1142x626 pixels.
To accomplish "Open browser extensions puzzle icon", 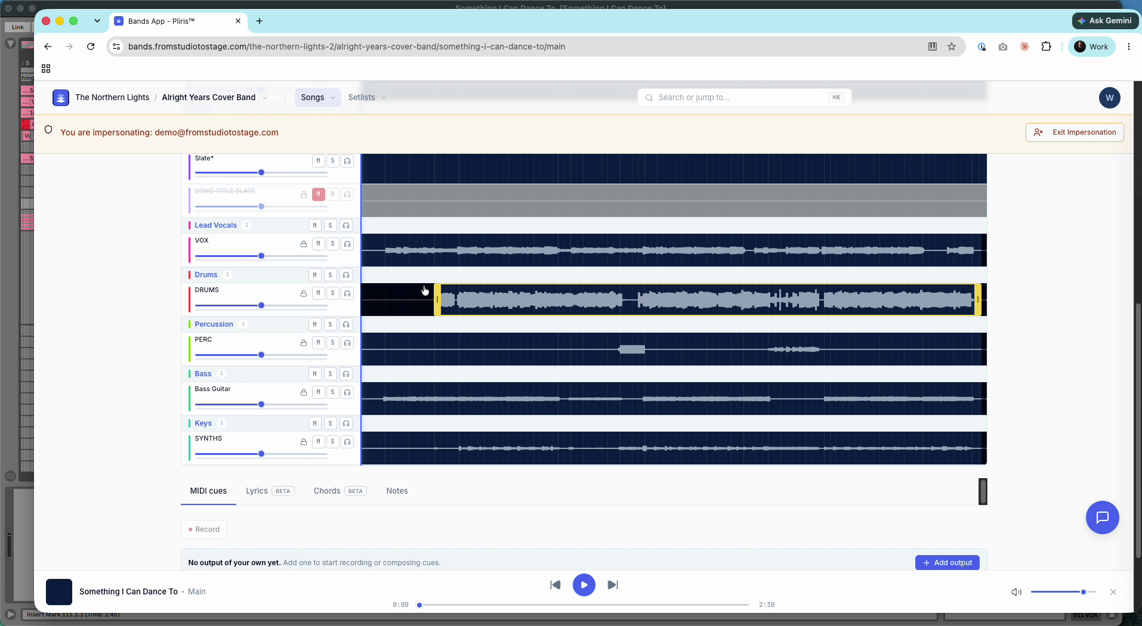I will pos(1046,47).
